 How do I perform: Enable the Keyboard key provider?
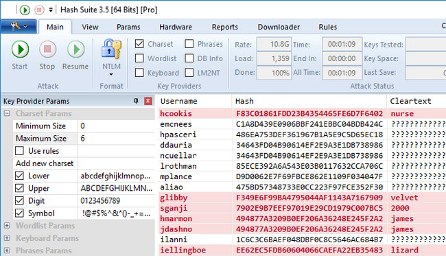click(139, 73)
